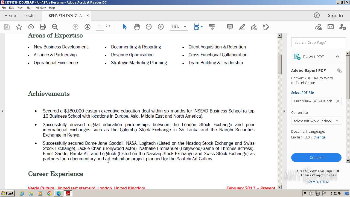Go to the next page arrow
Screen dimensions: 350x197
[x=87, y=27]
